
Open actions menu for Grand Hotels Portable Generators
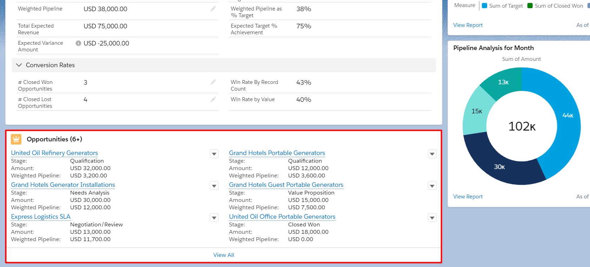click(x=432, y=154)
